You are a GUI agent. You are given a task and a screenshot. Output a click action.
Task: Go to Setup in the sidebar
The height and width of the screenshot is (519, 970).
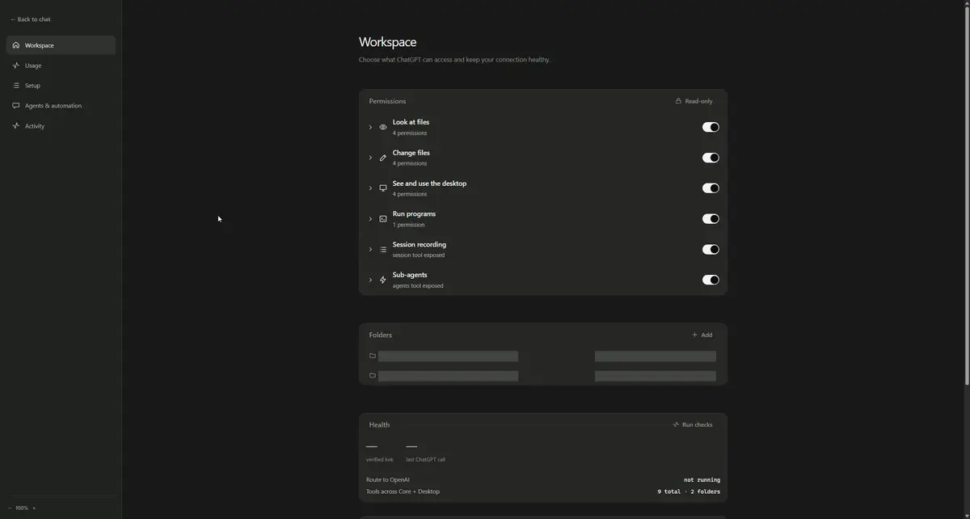61,86
